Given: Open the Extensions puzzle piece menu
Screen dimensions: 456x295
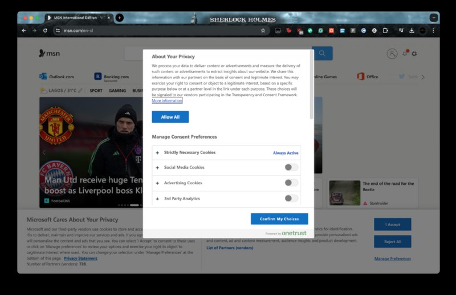Looking at the screenshot, I should click(385, 31).
